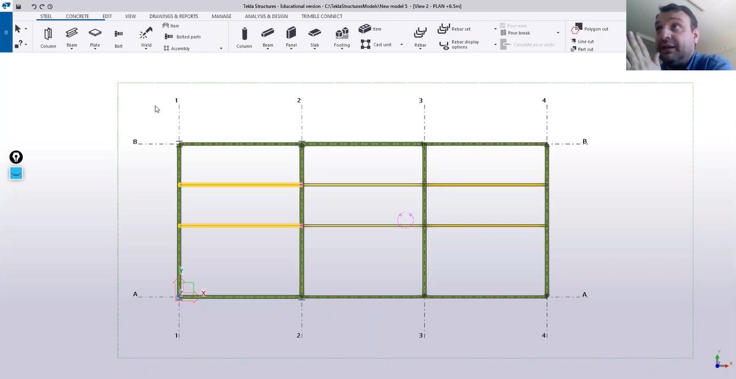Open undo history clock icon
This screenshot has height=379, width=736.
point(50,7)
